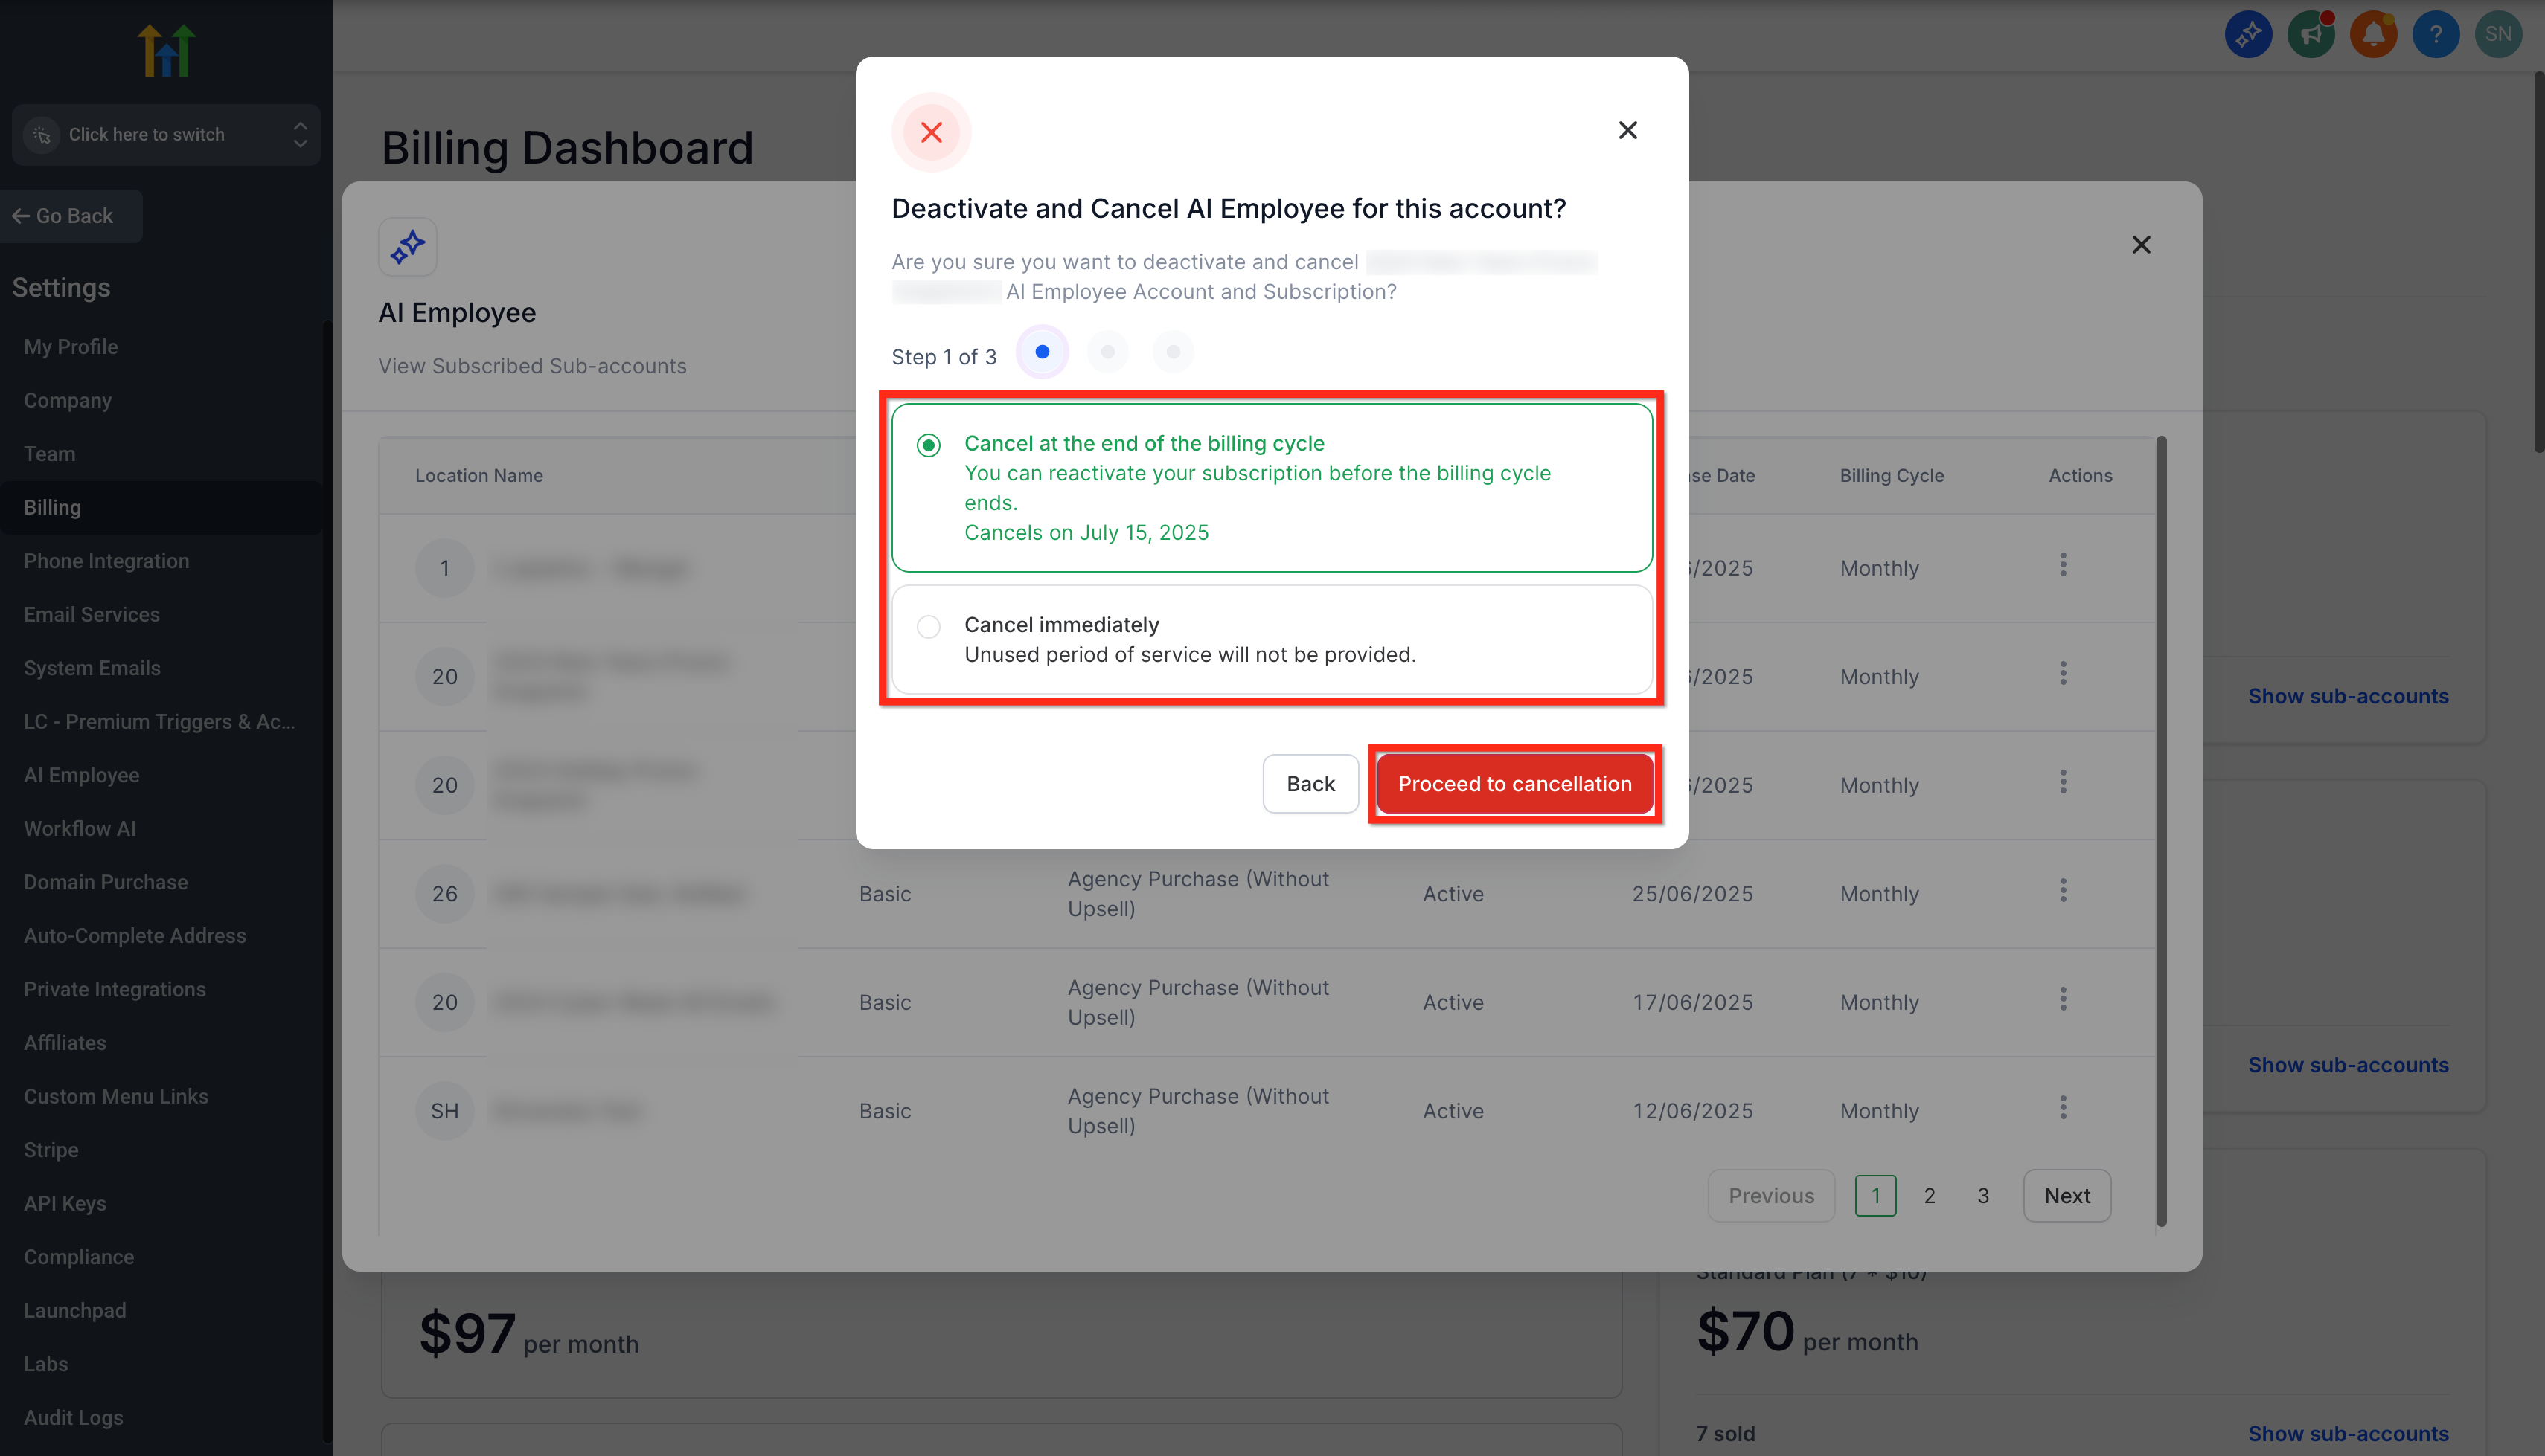Expand the Click here to switch selector
This screenshot has height=1456, width=2545.
pos(166,134)
